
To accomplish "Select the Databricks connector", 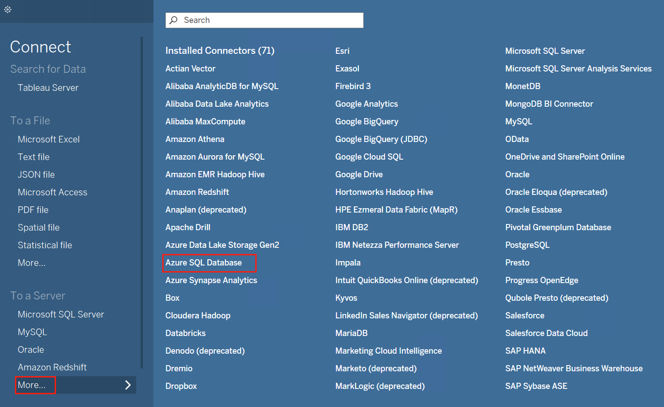I will 185,333.
